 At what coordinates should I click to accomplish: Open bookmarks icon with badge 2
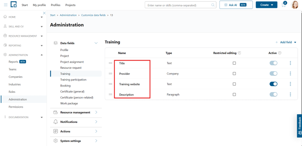coord(284,5)
